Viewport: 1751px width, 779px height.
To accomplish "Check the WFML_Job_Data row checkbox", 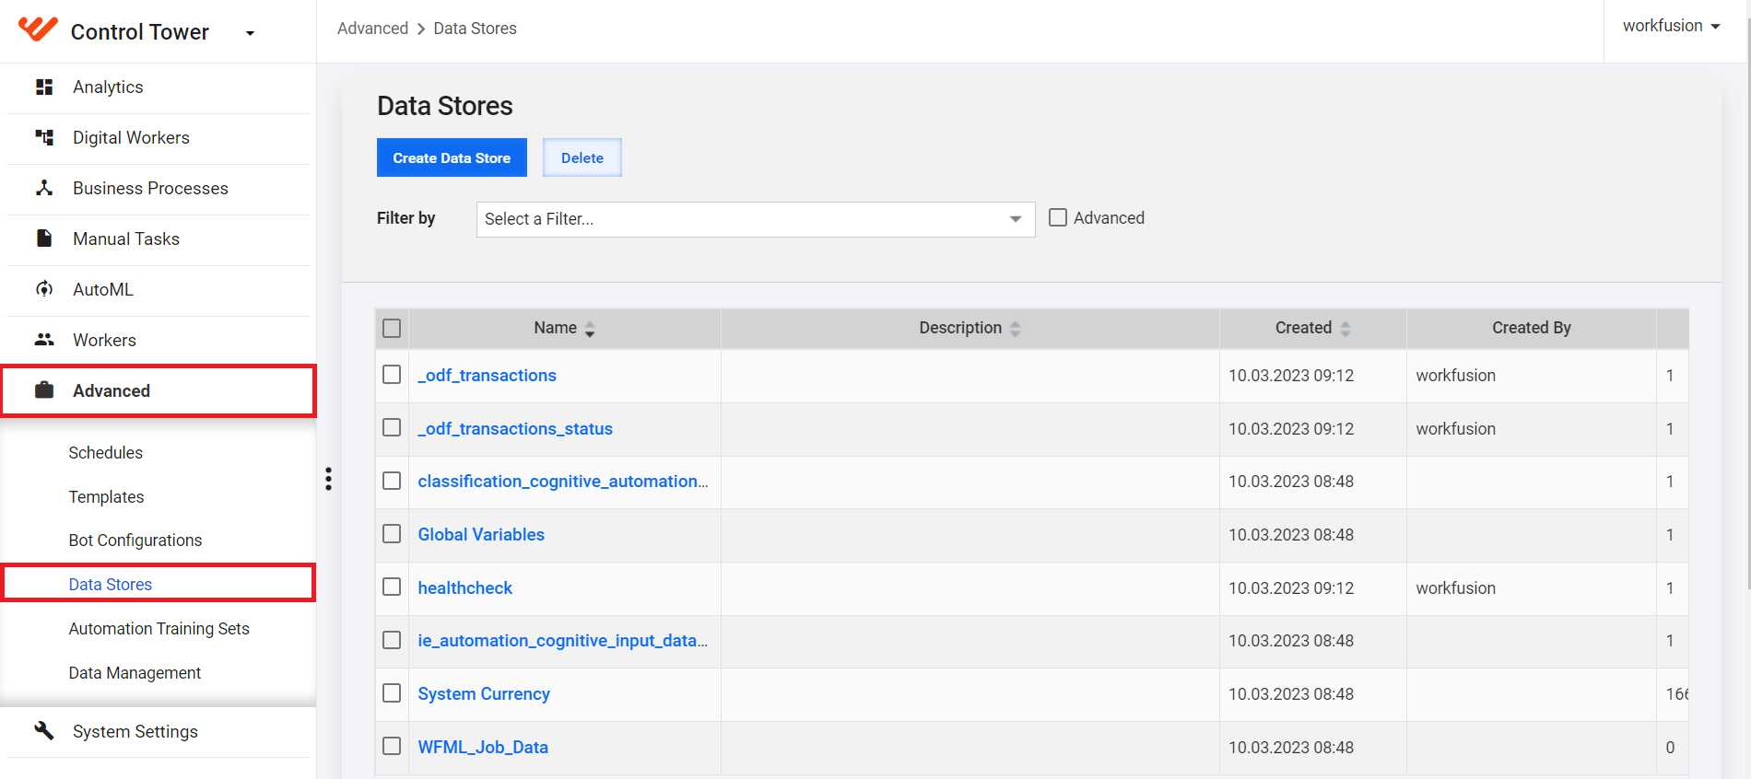I will pos(392,747).
